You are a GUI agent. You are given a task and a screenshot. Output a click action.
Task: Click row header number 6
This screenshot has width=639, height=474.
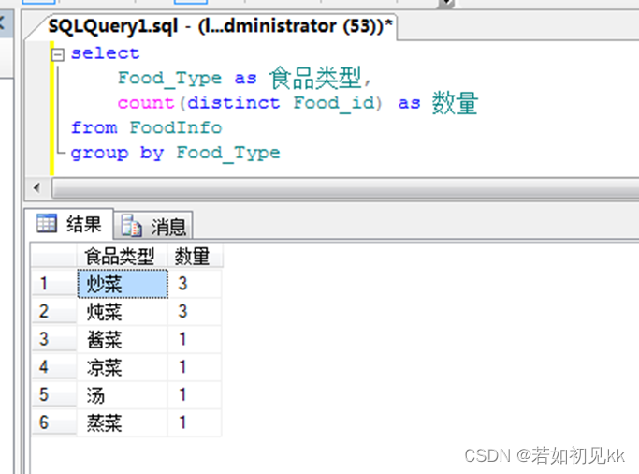click(x=54, y=422)
